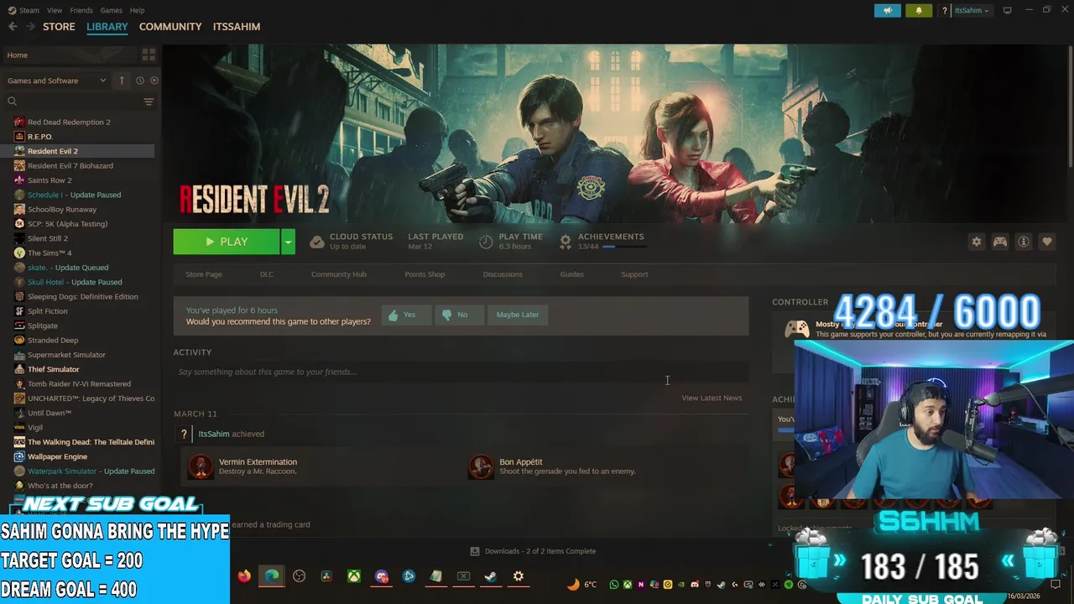Open Store Page link for the game
The image size is (1074, 604).
tap(204, 274)
